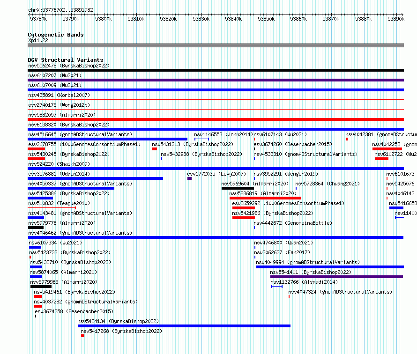Select the red nsv5886819 (Almarri2020) bar

(x=265, y=198)
